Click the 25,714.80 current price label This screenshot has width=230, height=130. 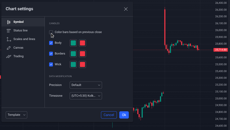(221, 50)
